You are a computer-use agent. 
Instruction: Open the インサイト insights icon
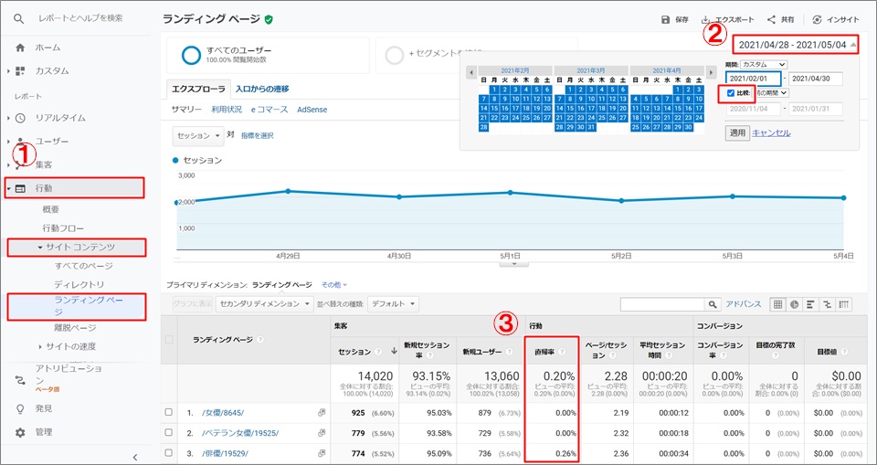coord(817,19)
